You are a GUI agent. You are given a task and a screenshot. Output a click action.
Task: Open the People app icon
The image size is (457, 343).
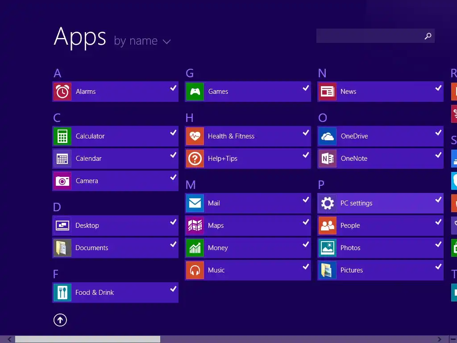pyautogui.click(x=328, y=226)
